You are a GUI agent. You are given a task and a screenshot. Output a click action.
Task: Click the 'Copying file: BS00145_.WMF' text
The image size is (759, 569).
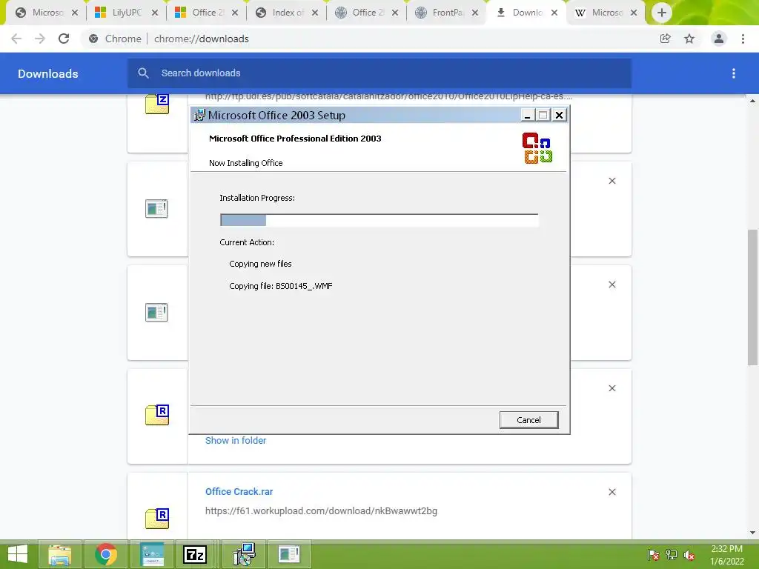281,286
